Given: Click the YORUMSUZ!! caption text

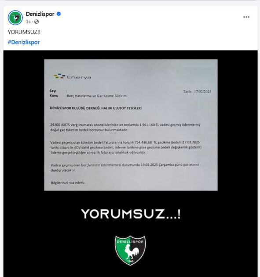Looking at the screenshot, I should pos(24,32).
